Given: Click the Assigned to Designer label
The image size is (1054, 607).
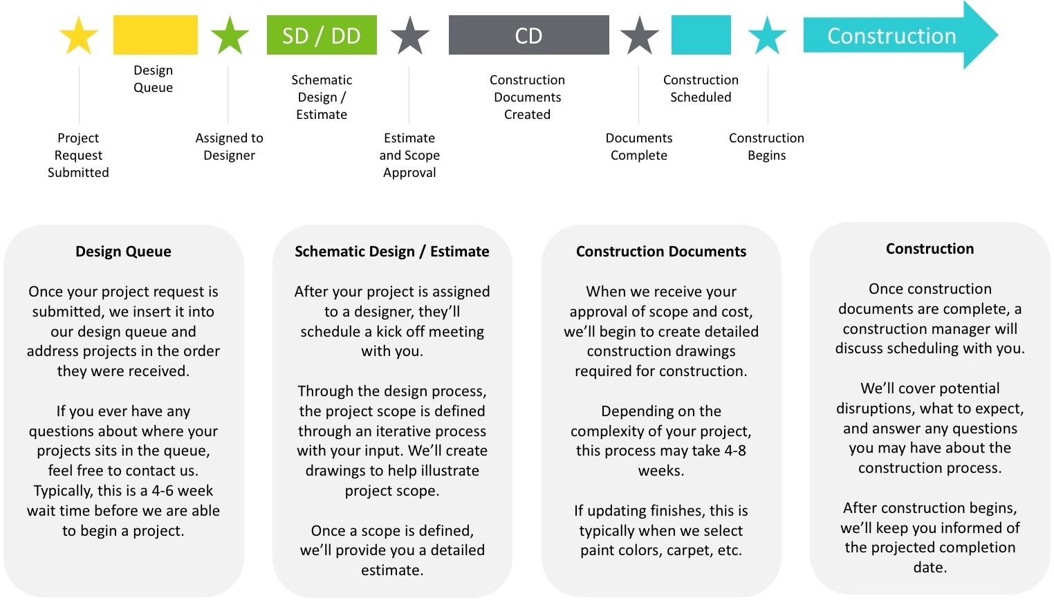Looking at the screenshot, I should (x=229, y=147).
